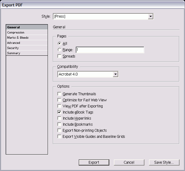Check the Include Bookmarks option
This screenshot has width=185, height=171.
point(59,124)
